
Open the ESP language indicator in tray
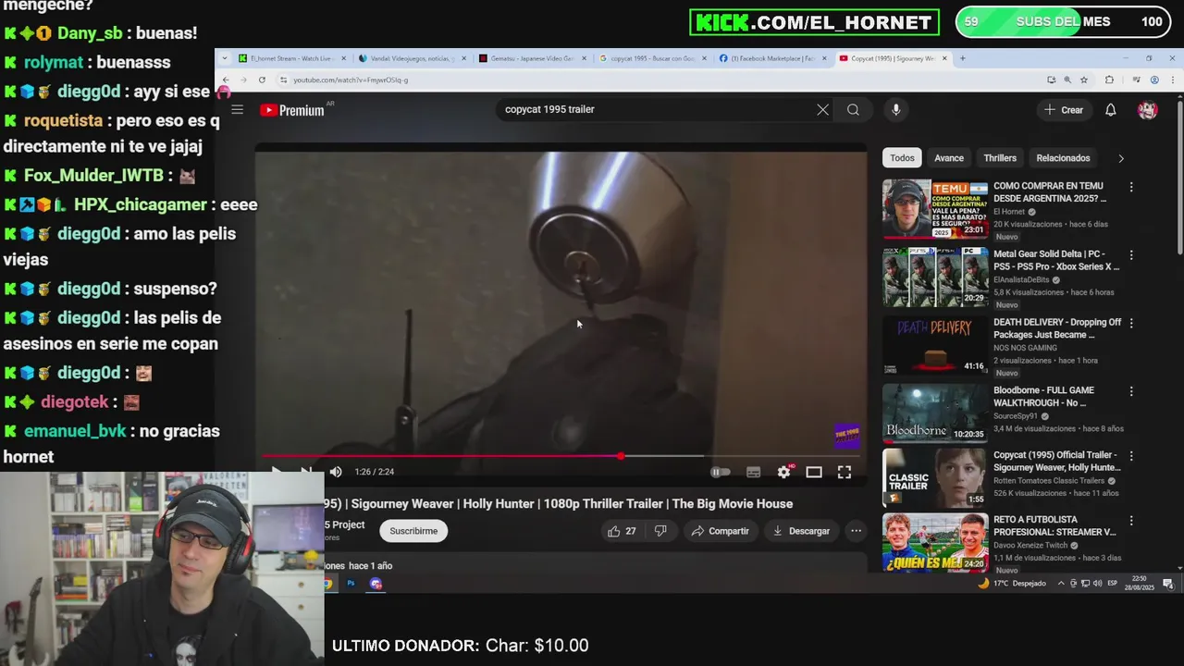(x=1112, y=584)
